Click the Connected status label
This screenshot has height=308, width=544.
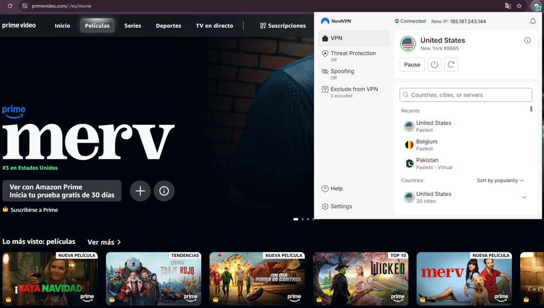(410, 21)
